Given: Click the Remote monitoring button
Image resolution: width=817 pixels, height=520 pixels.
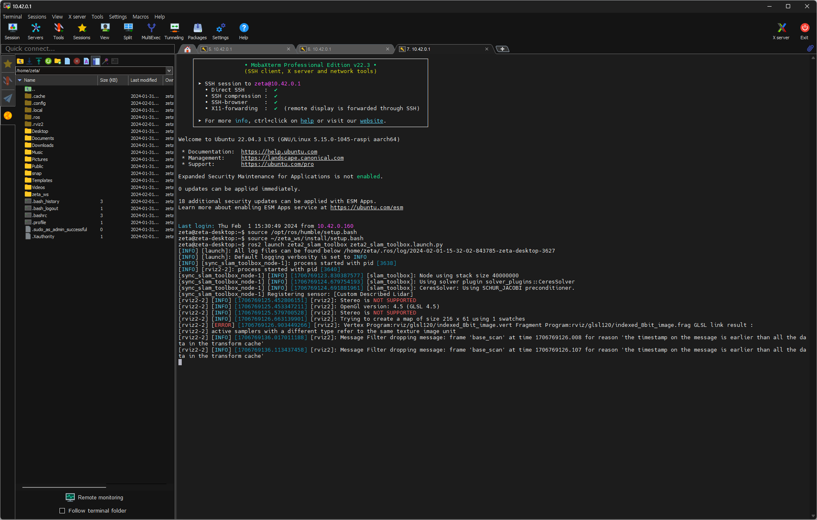Looking at the screenshot, I should [x=94, y=497].
